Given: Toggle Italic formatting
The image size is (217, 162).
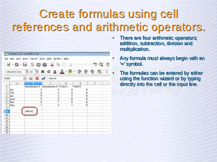Looking at the screenshot, I should 49,72.
